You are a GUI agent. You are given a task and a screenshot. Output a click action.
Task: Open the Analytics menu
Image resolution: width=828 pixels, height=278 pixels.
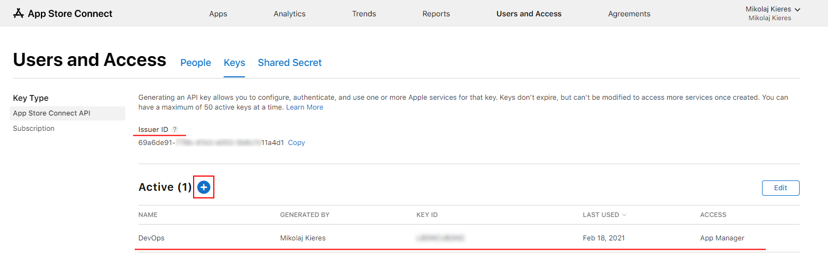[290, 14]
